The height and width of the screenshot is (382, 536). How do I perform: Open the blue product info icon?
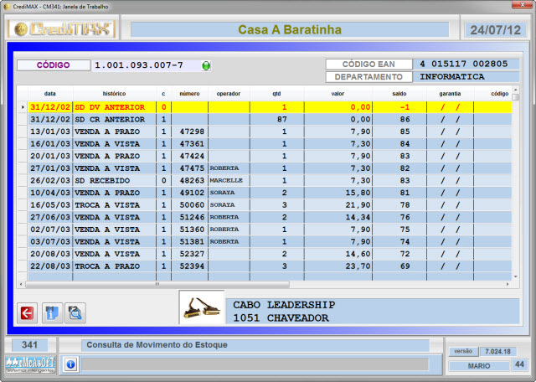(x=51, y=313)
